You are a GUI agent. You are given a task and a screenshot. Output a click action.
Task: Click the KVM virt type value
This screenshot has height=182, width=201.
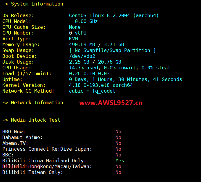(73, 39)
